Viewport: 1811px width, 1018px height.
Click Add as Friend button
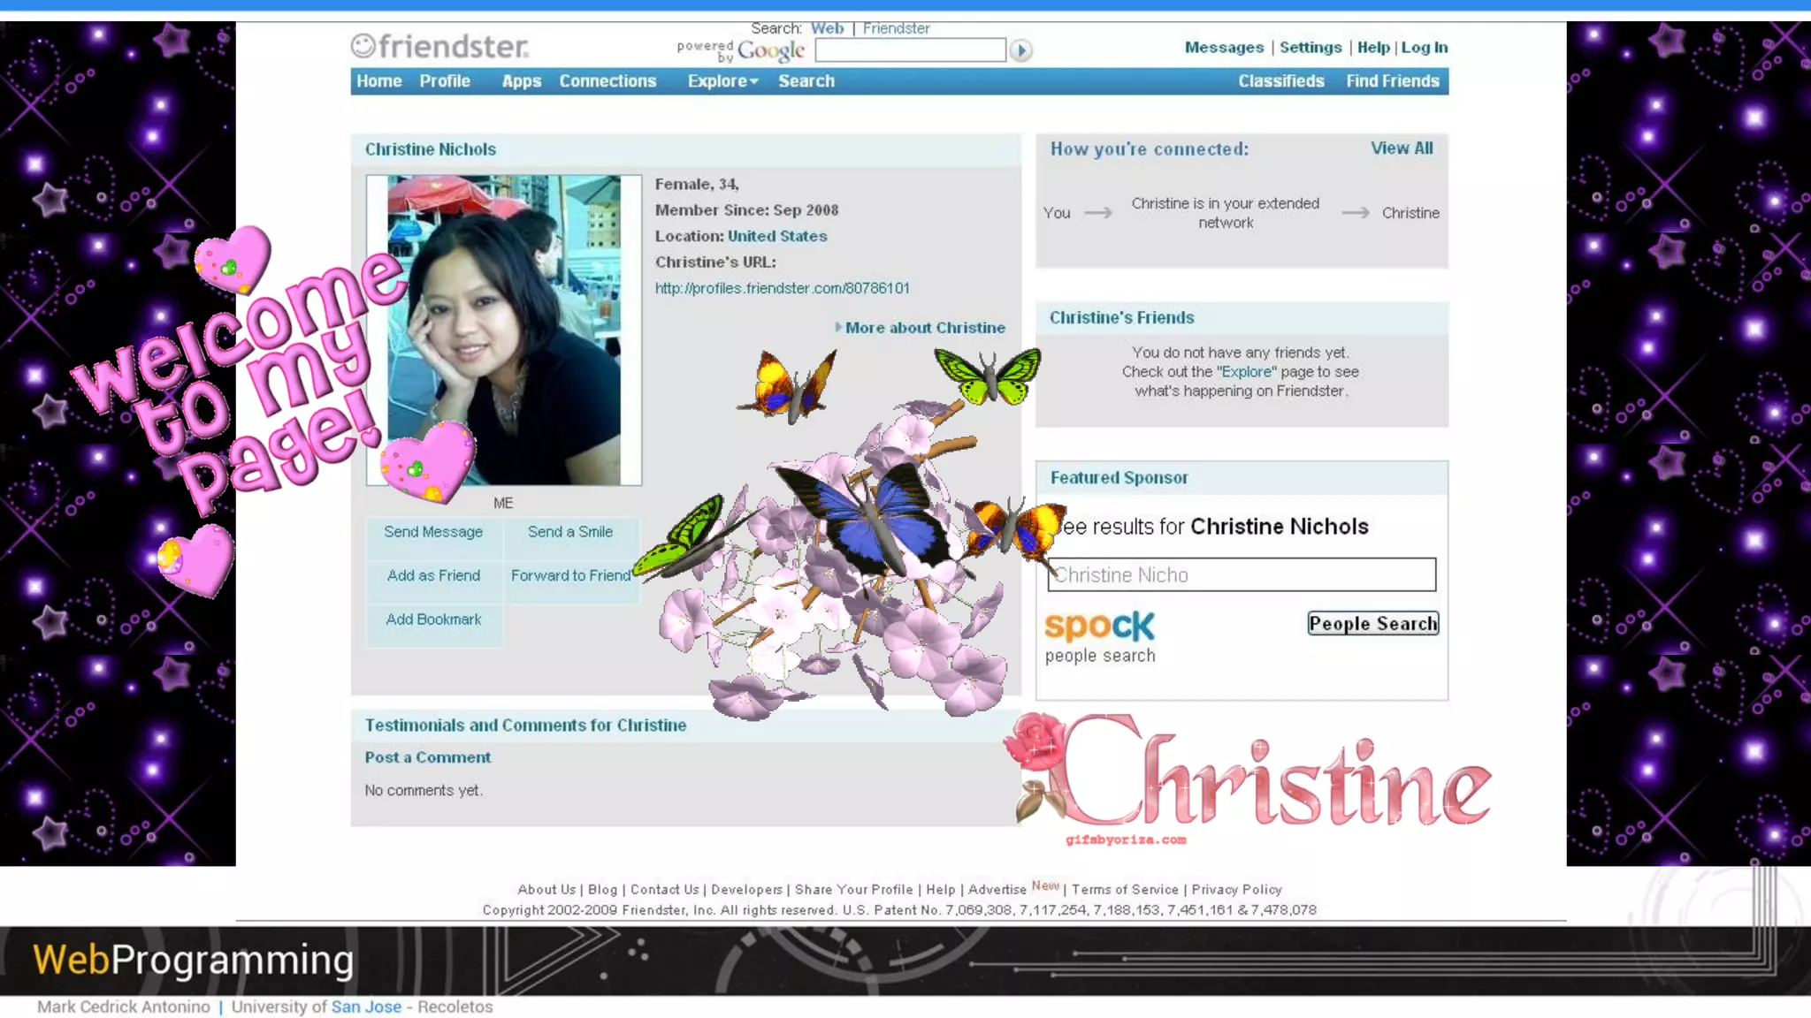[x=433, y=576]
